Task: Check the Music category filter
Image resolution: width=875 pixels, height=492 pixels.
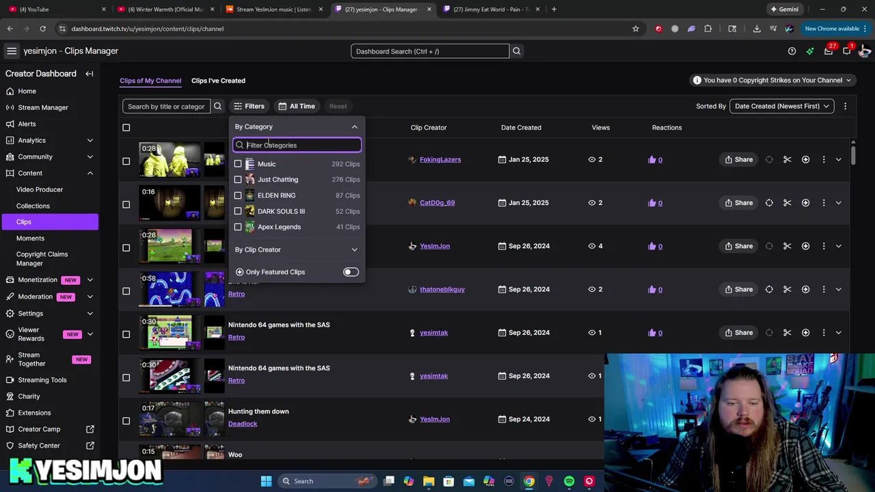Action: (238, 164)
